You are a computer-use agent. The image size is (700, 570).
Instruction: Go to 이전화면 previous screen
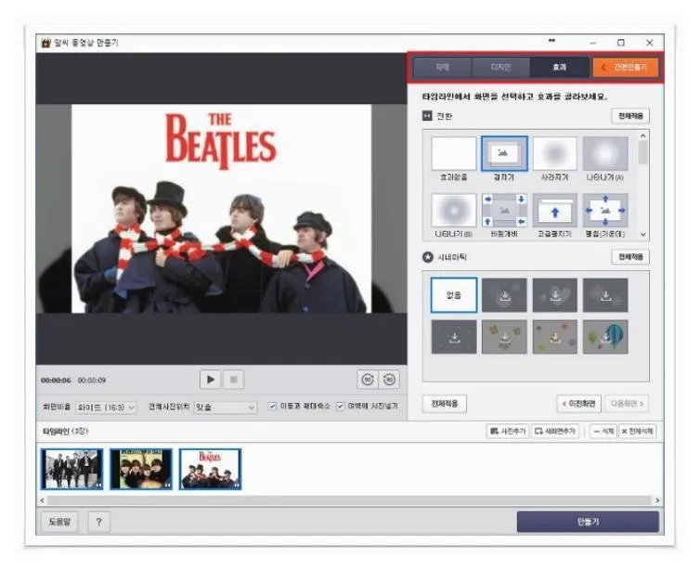click(579, 404)
